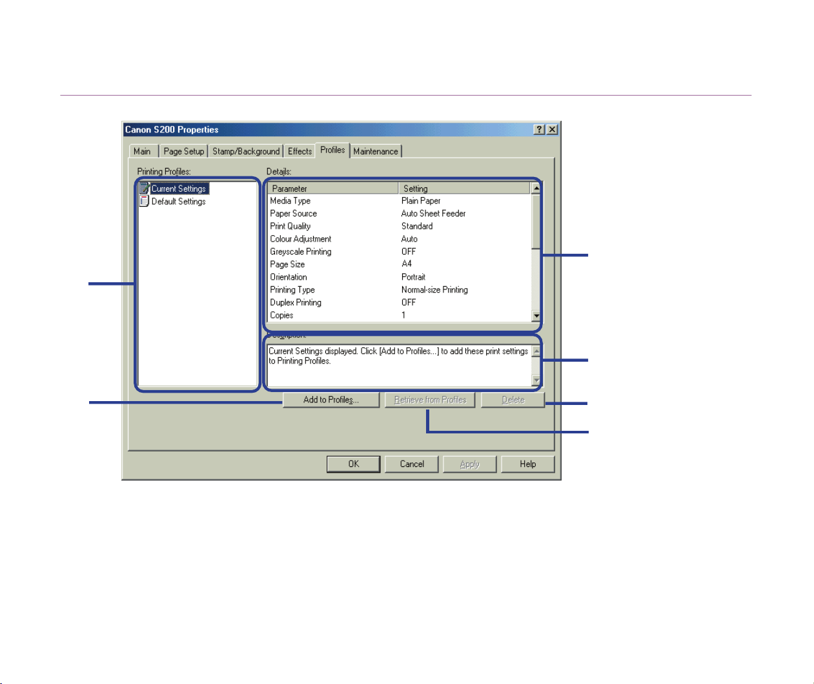Click the Plain Paper setting value
The width and height of the screenshot is (814, 684).
(421, 201)
